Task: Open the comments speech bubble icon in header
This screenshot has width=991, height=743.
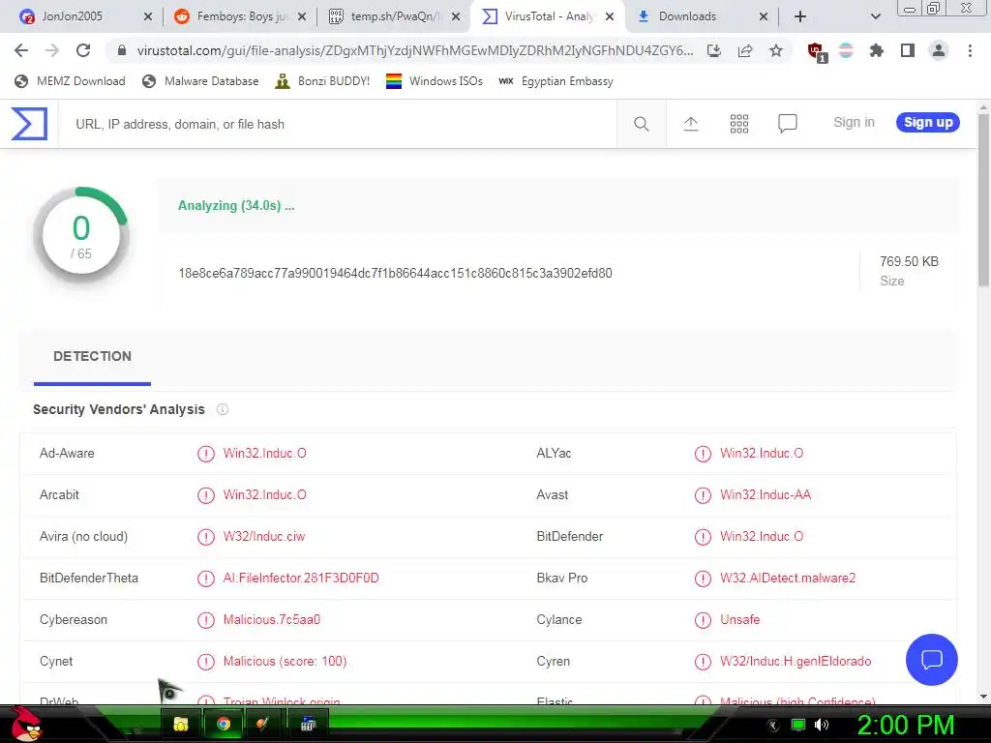Action: [788, 123]
